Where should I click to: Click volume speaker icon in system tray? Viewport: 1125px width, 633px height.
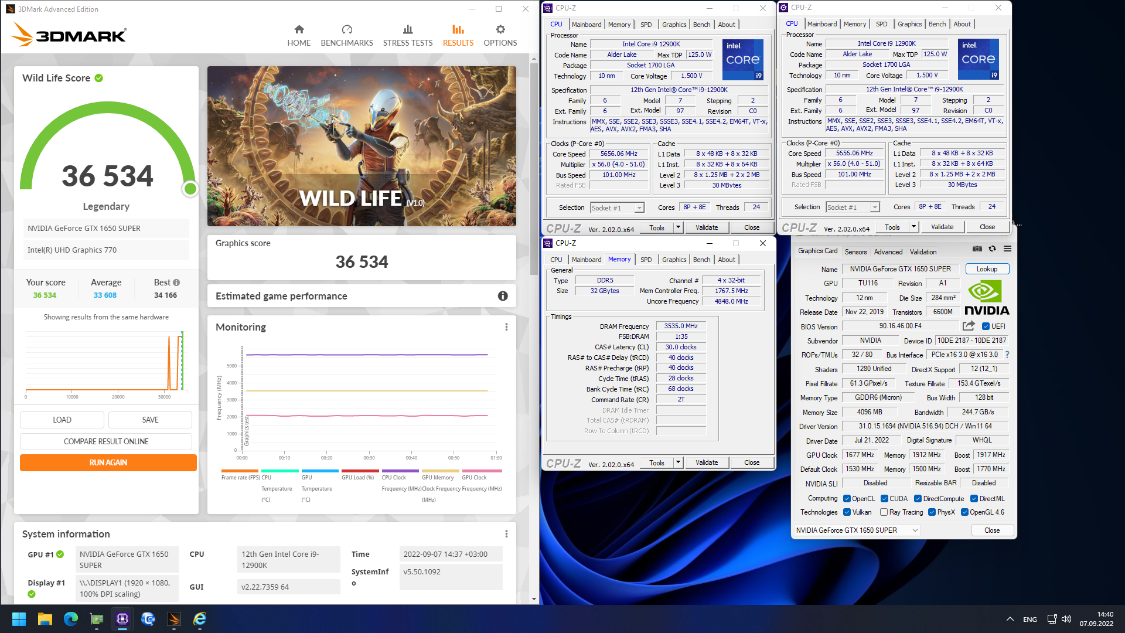coord(1066,619)
